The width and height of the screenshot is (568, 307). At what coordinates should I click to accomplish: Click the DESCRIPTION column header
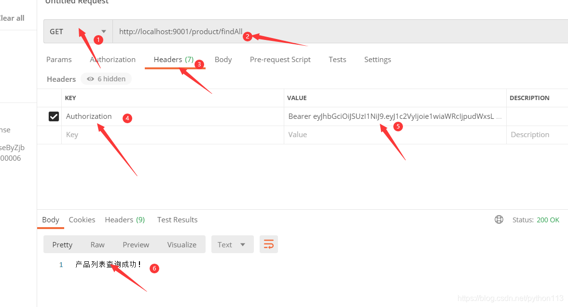(x=529, y=98)
